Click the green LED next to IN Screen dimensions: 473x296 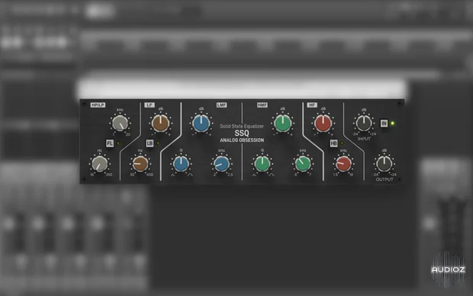[392, 123]
